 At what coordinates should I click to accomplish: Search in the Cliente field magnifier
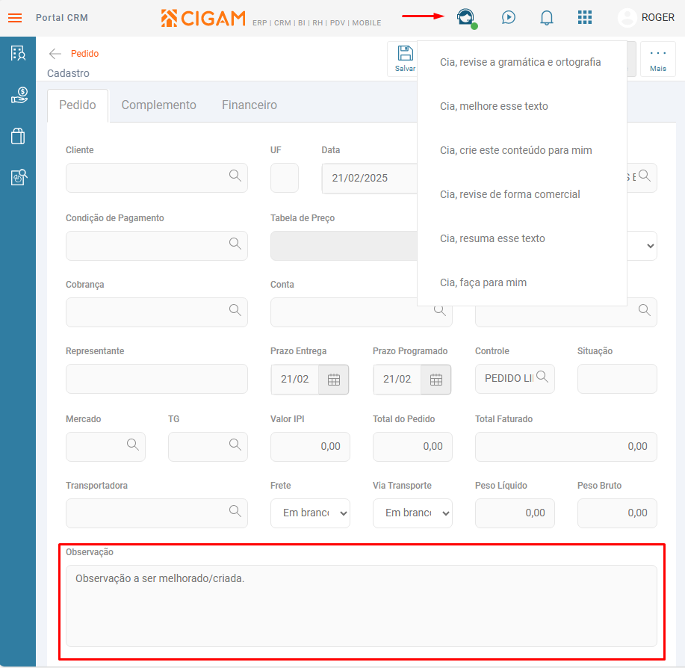(x=235, y=176)
